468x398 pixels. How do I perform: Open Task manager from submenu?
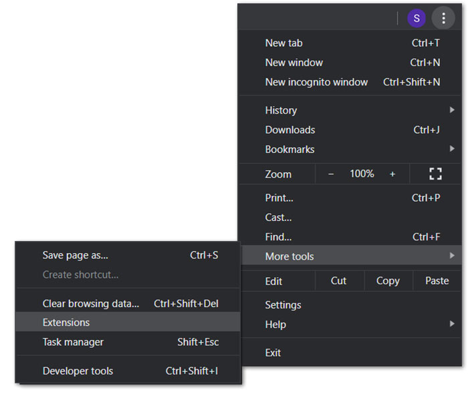73,342
